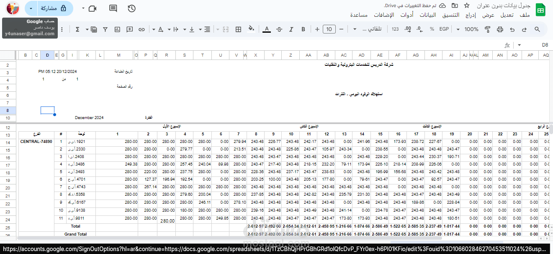Insert a link with the chain icon
Image resolution: width=553 pixels, height=254 pixels.
click(x=141, y=29)
